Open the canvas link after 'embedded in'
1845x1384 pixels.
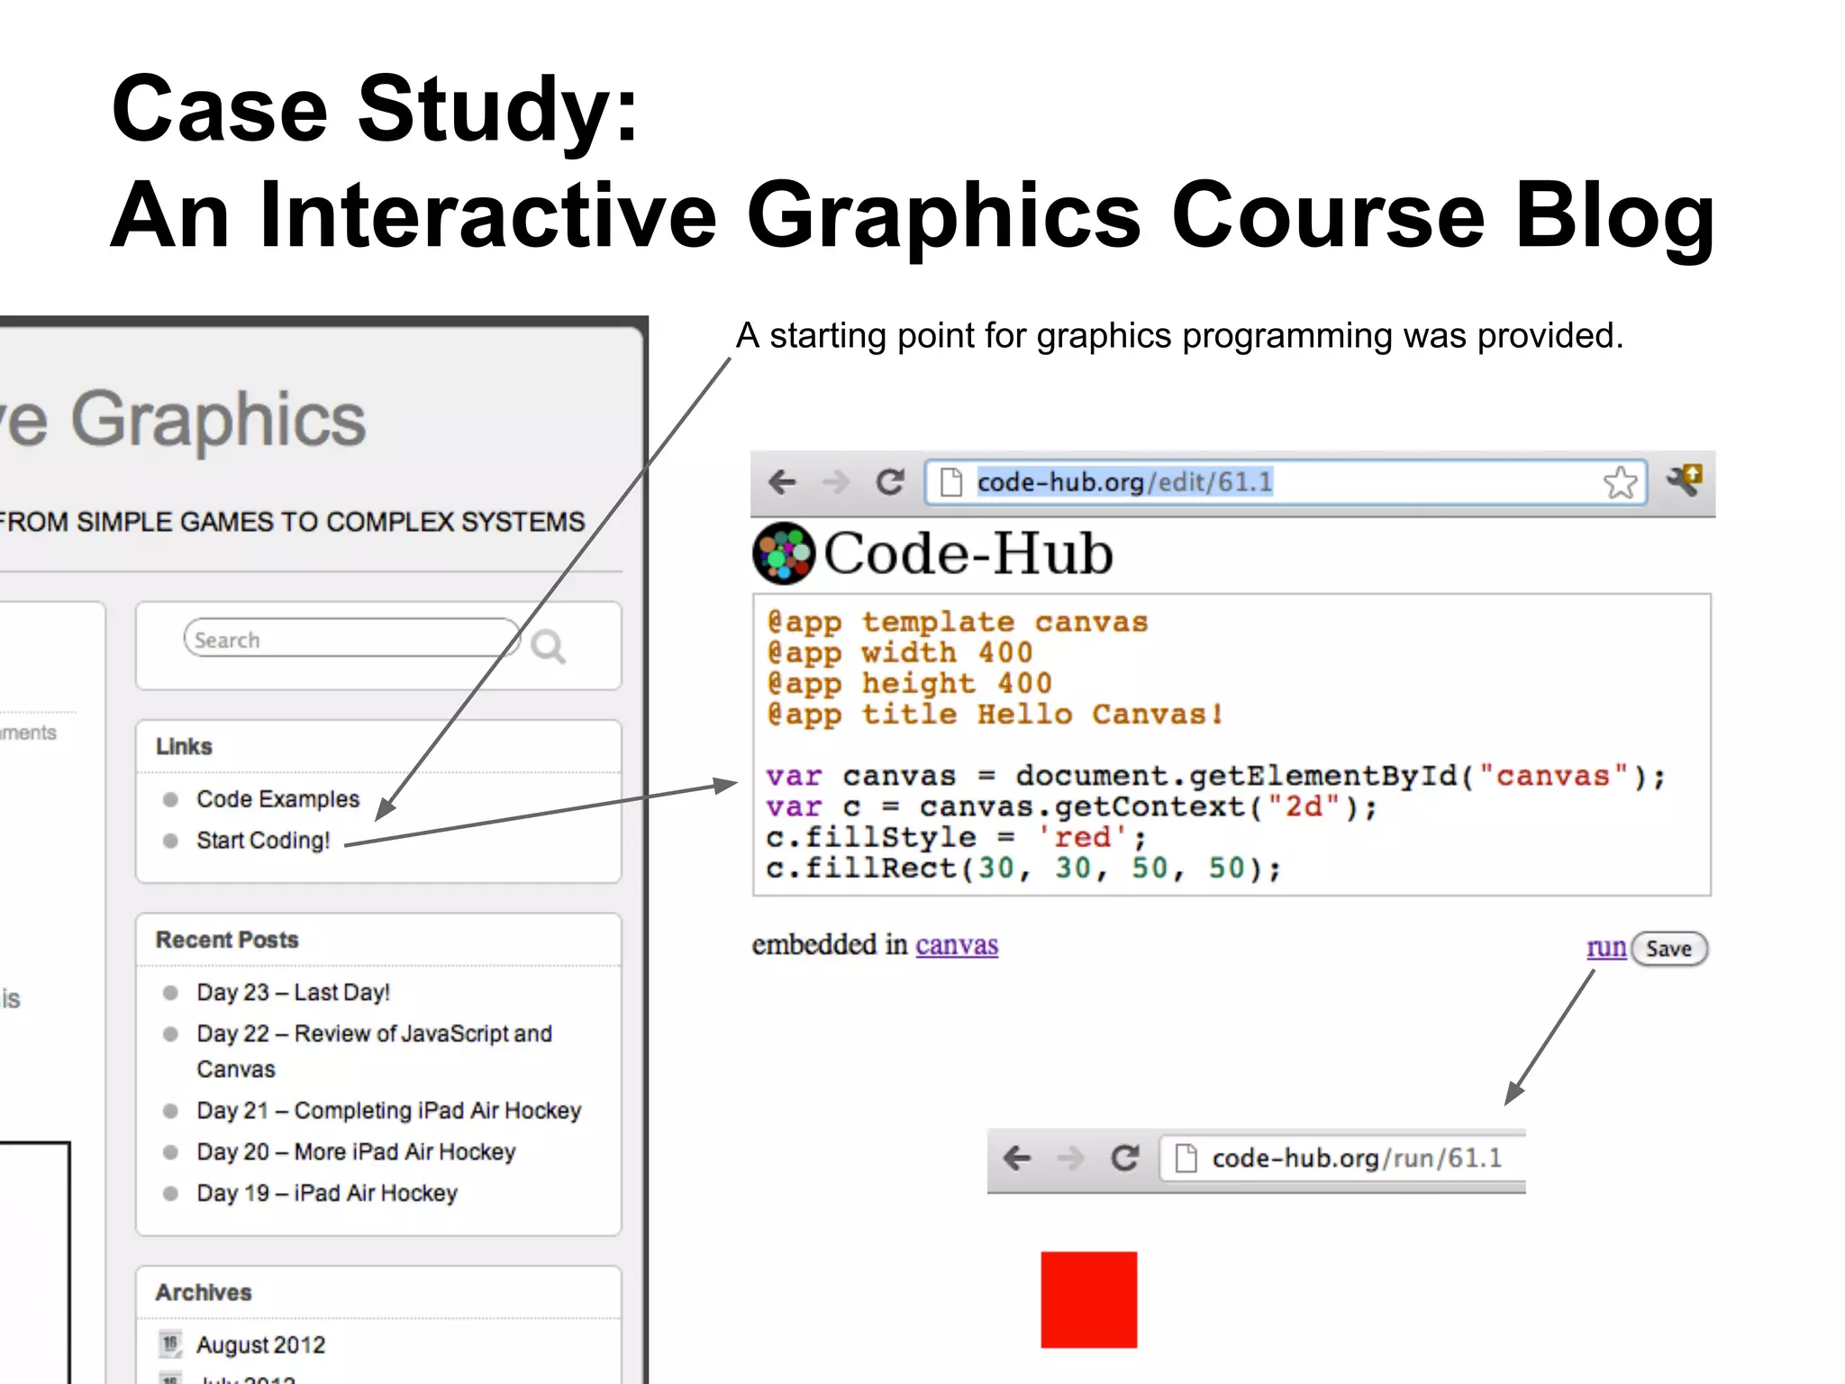957,944
